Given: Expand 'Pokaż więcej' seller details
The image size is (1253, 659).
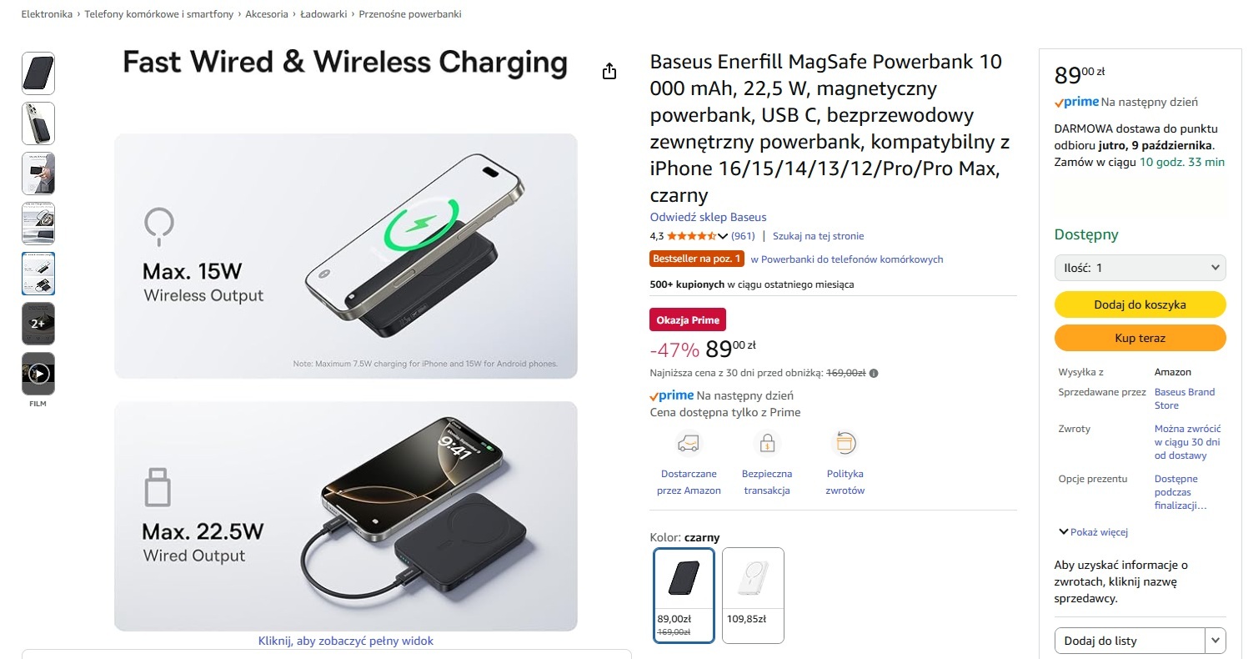Looking at the screenshot, I should pyautogui.click(x=1093, y=532).
